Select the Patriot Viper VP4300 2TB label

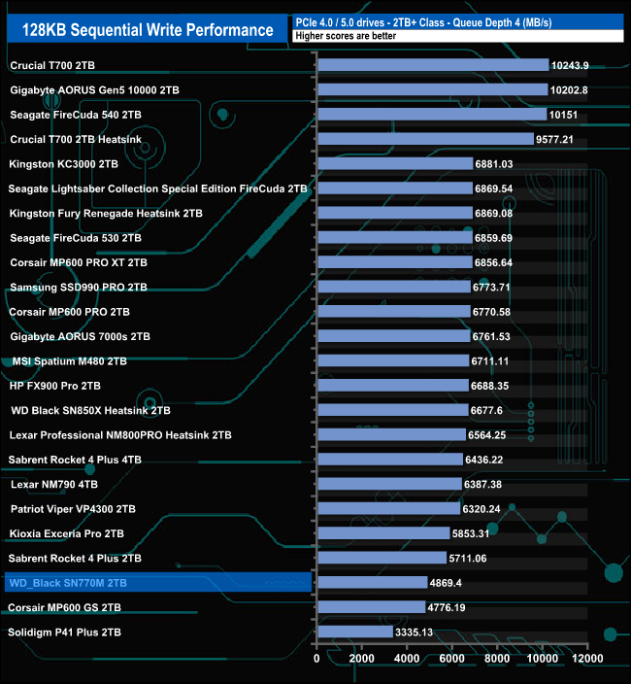(x=73, y=509)
